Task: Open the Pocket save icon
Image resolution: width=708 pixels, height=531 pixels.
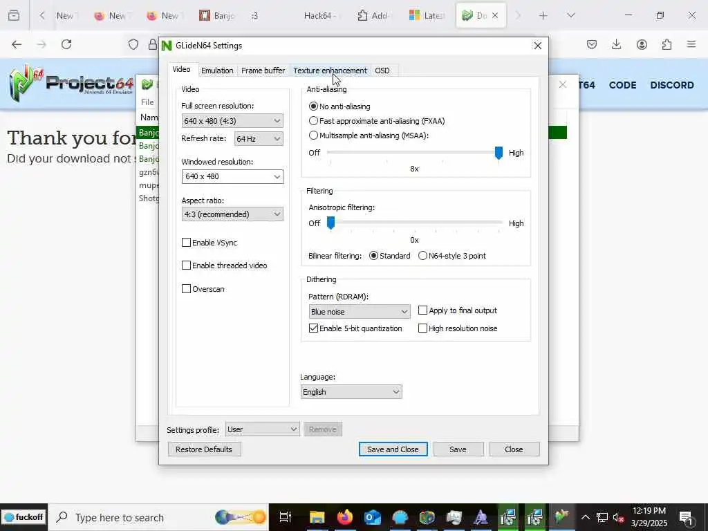Action: pyautogui.click(x=592, y=44)
